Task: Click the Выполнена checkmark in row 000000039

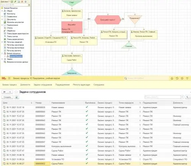Action: [x=87, y=107]
